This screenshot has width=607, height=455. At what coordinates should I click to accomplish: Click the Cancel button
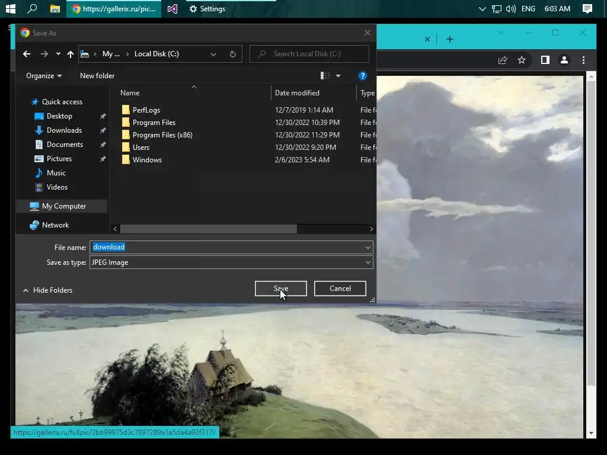340,289
